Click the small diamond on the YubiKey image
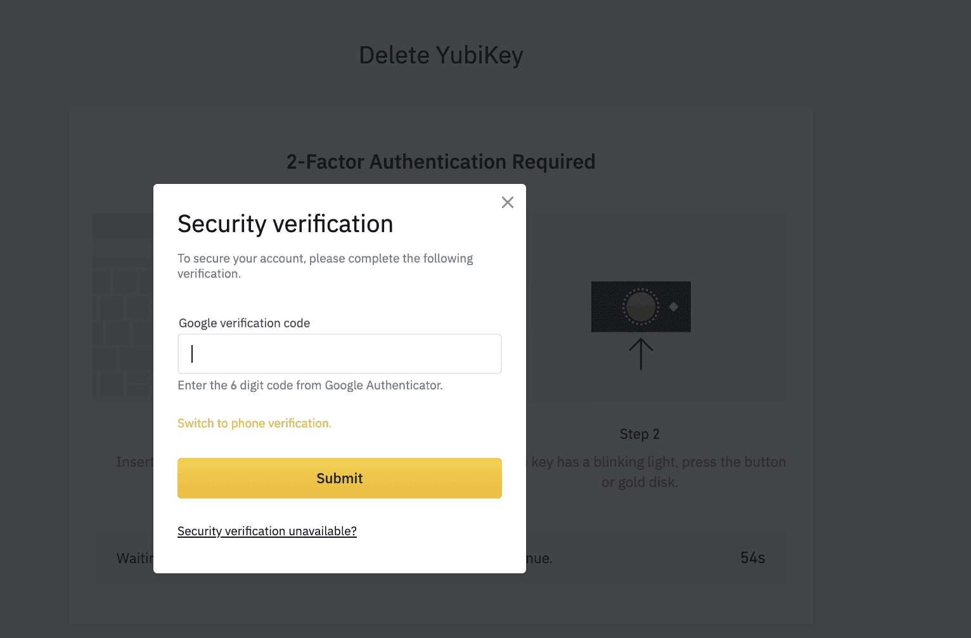 [x=674, y=307]
